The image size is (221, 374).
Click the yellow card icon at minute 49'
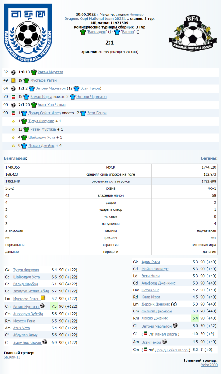click(14, 80)
